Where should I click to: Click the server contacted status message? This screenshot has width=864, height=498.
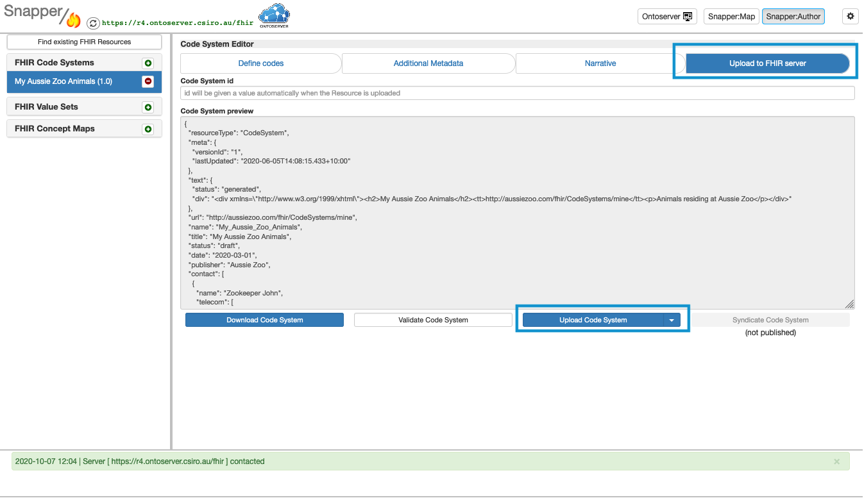pos(140,461)
